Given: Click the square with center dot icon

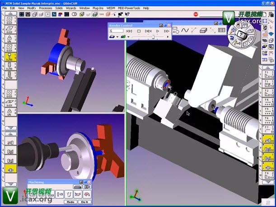Looking at the screenshot, I should [x=47, y=14].
